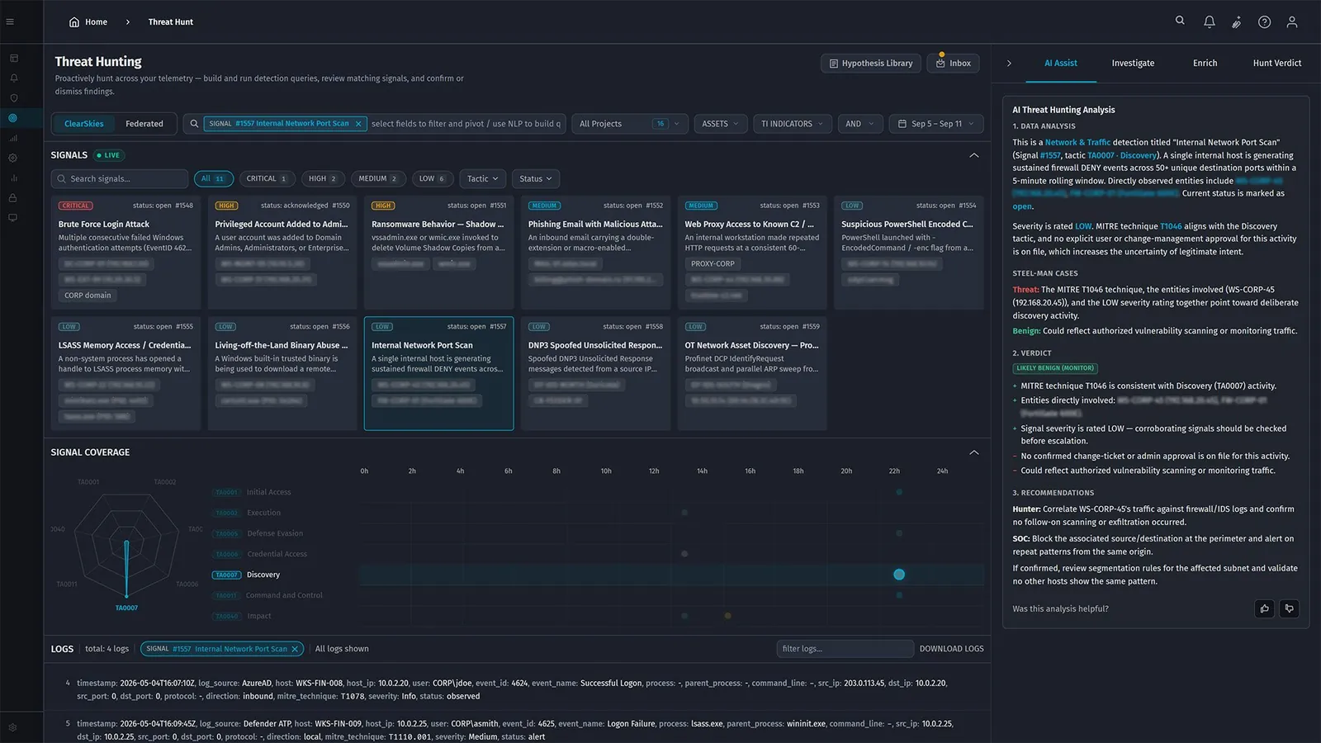Click the Threat Hunt breadcrumb
Image resolution: width=1321 pixels, height=743 pixels.
[x=171, y=22]
